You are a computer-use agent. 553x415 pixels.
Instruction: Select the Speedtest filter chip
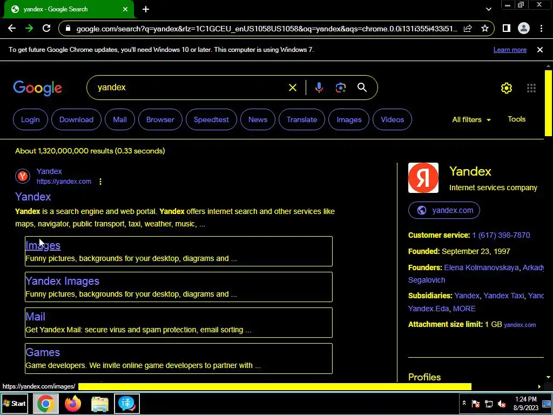211,119
